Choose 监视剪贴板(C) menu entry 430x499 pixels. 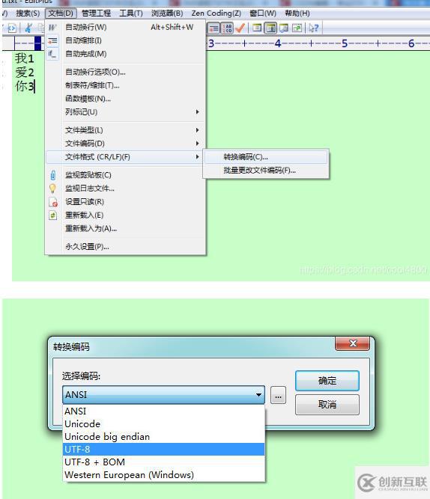point(126,175)
